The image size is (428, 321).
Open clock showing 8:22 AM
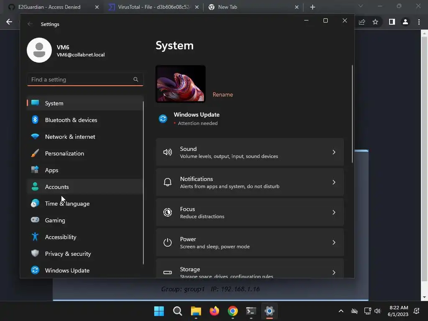click(398, 311)
